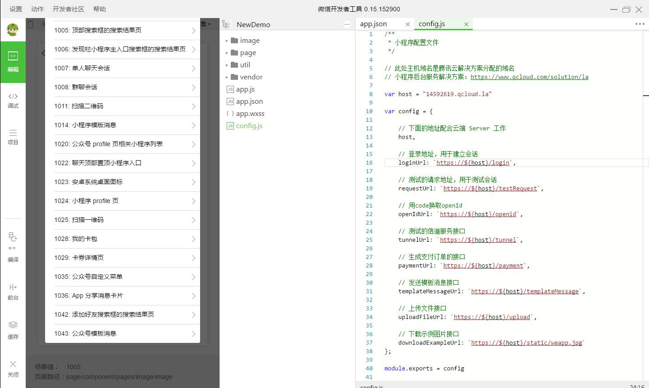Expand the vendor folder arrow
Screen dimensions: 649x388
point(227,77)
